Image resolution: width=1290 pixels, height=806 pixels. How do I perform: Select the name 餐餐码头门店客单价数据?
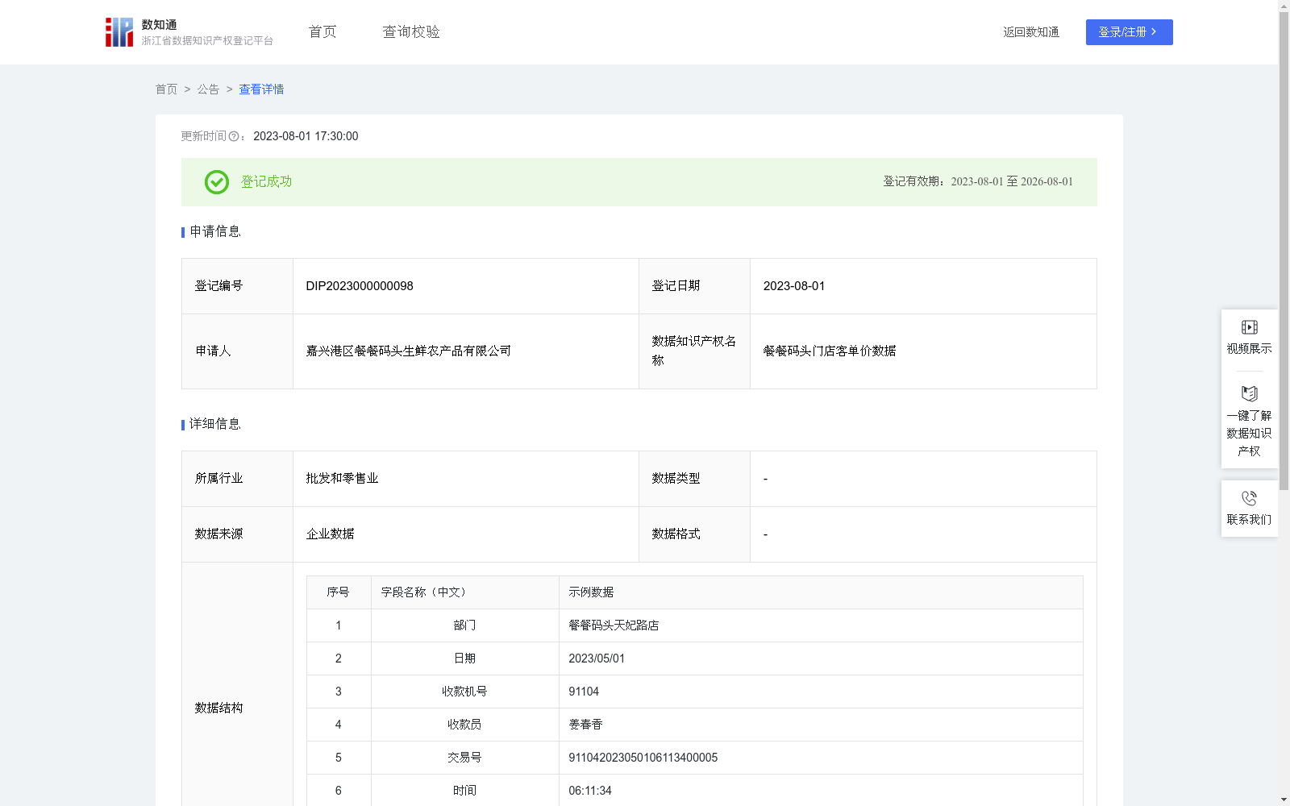[x=830, y=351]
